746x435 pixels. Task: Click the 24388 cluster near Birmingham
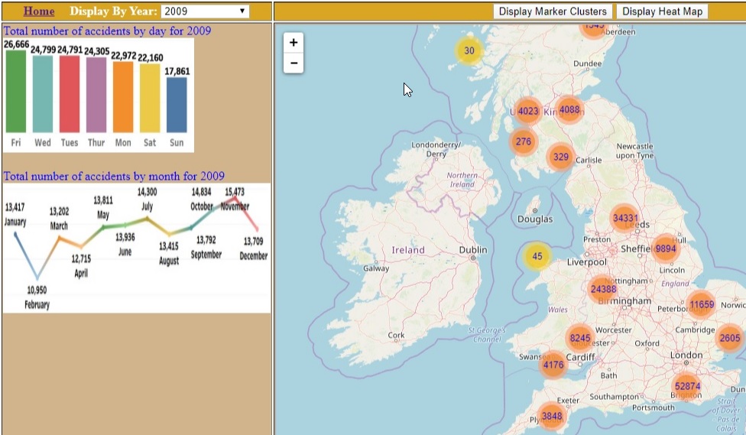[603, 289]
